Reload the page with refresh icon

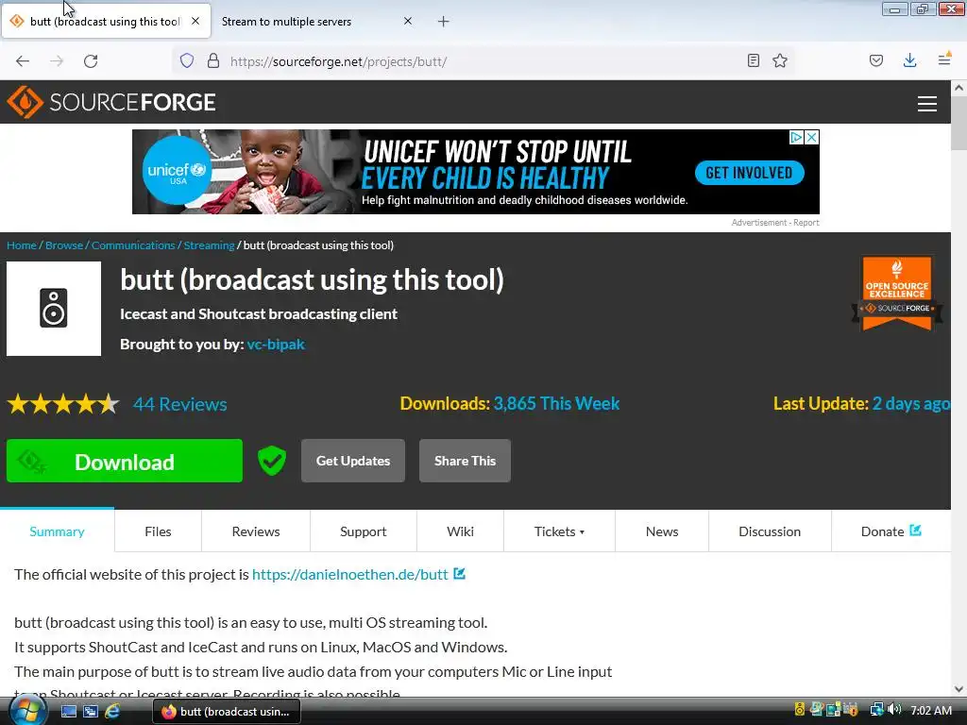(91, 61)
